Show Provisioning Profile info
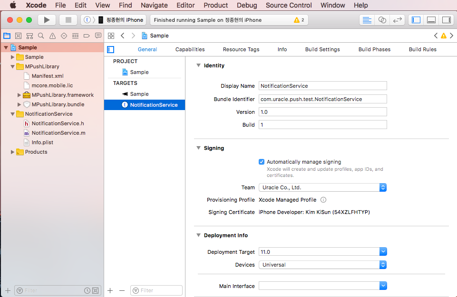Screen dimensions: 457x297 (x=323, y=200)
